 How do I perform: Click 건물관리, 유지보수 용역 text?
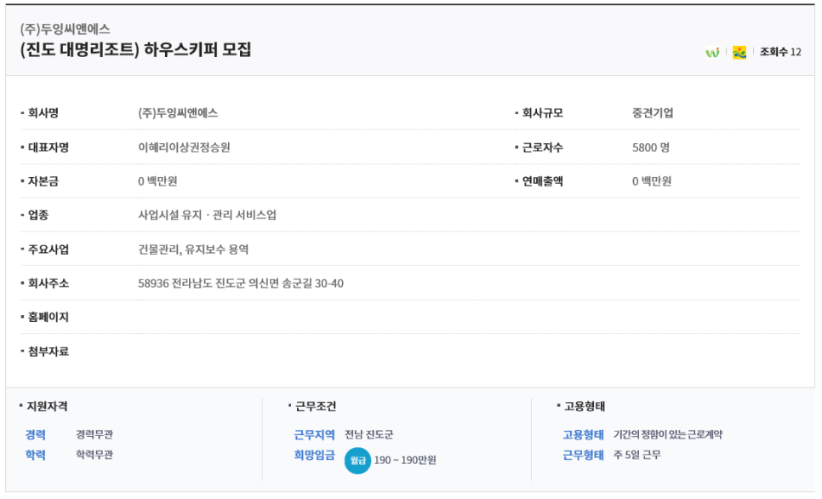[x=193, y=249]
